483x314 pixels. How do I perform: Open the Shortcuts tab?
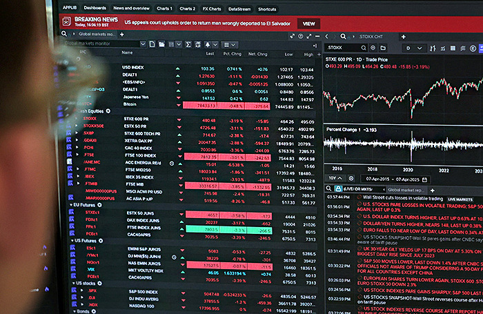pyautogui.click(x=267, y=9)
